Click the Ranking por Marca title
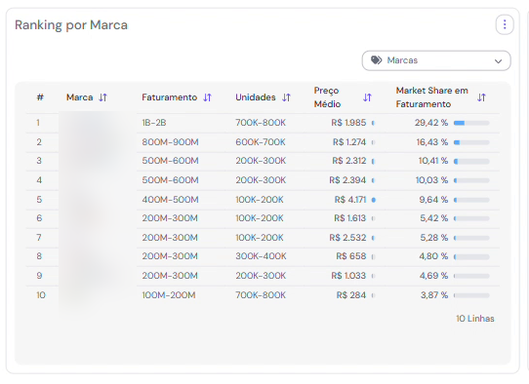 pyautogui.click(x=71, y=25)
